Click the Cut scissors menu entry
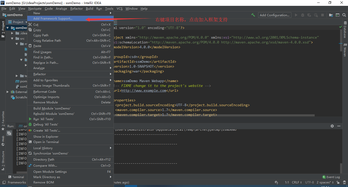Viewport: 348px width, 187px height. (70, 24)
